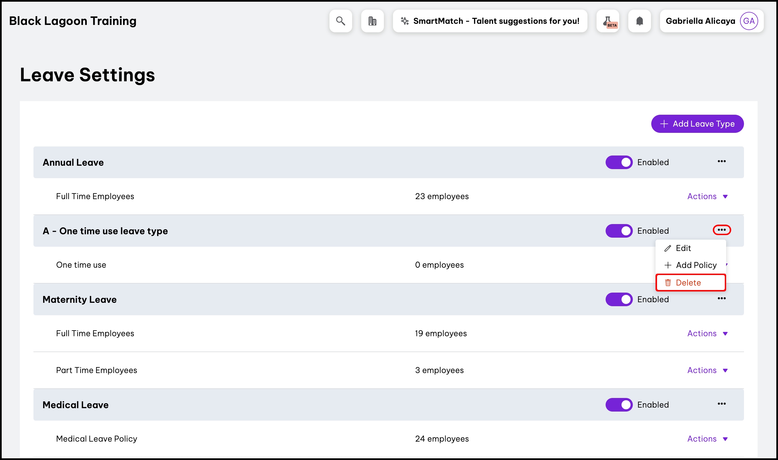Screen dimensions: 778x460
Task: Open the notifications bell
Action: pyautogui.click(x=639, y=21)
